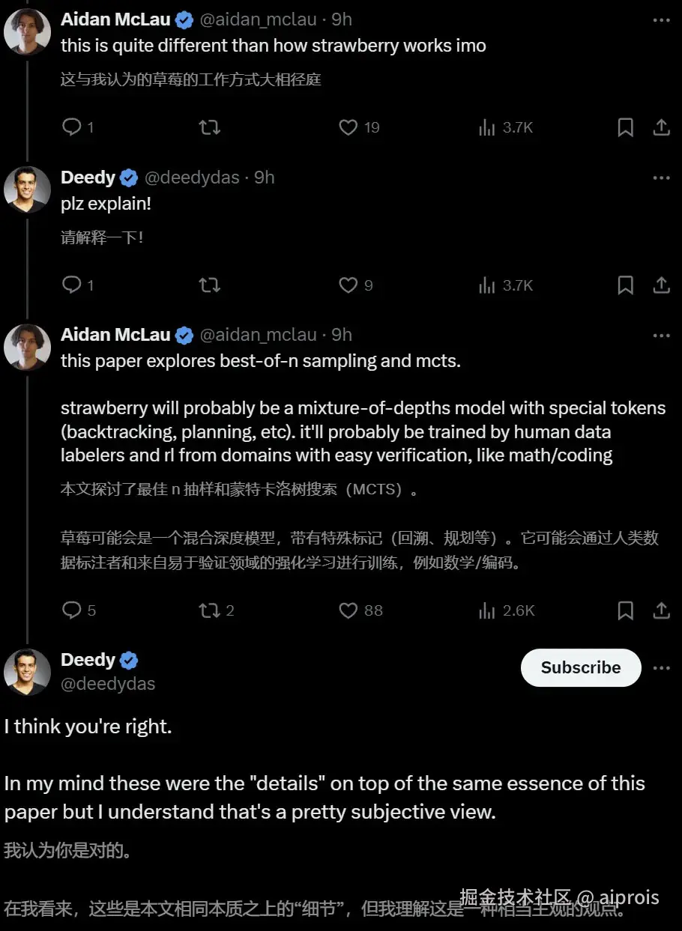Bookmark the 'plz explain!' tweet
682x931 pixels.
point(625,285)
